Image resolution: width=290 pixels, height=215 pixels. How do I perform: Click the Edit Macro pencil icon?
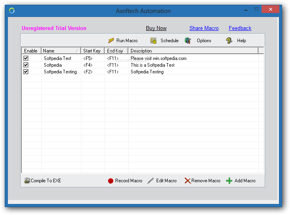coord(150,181)
